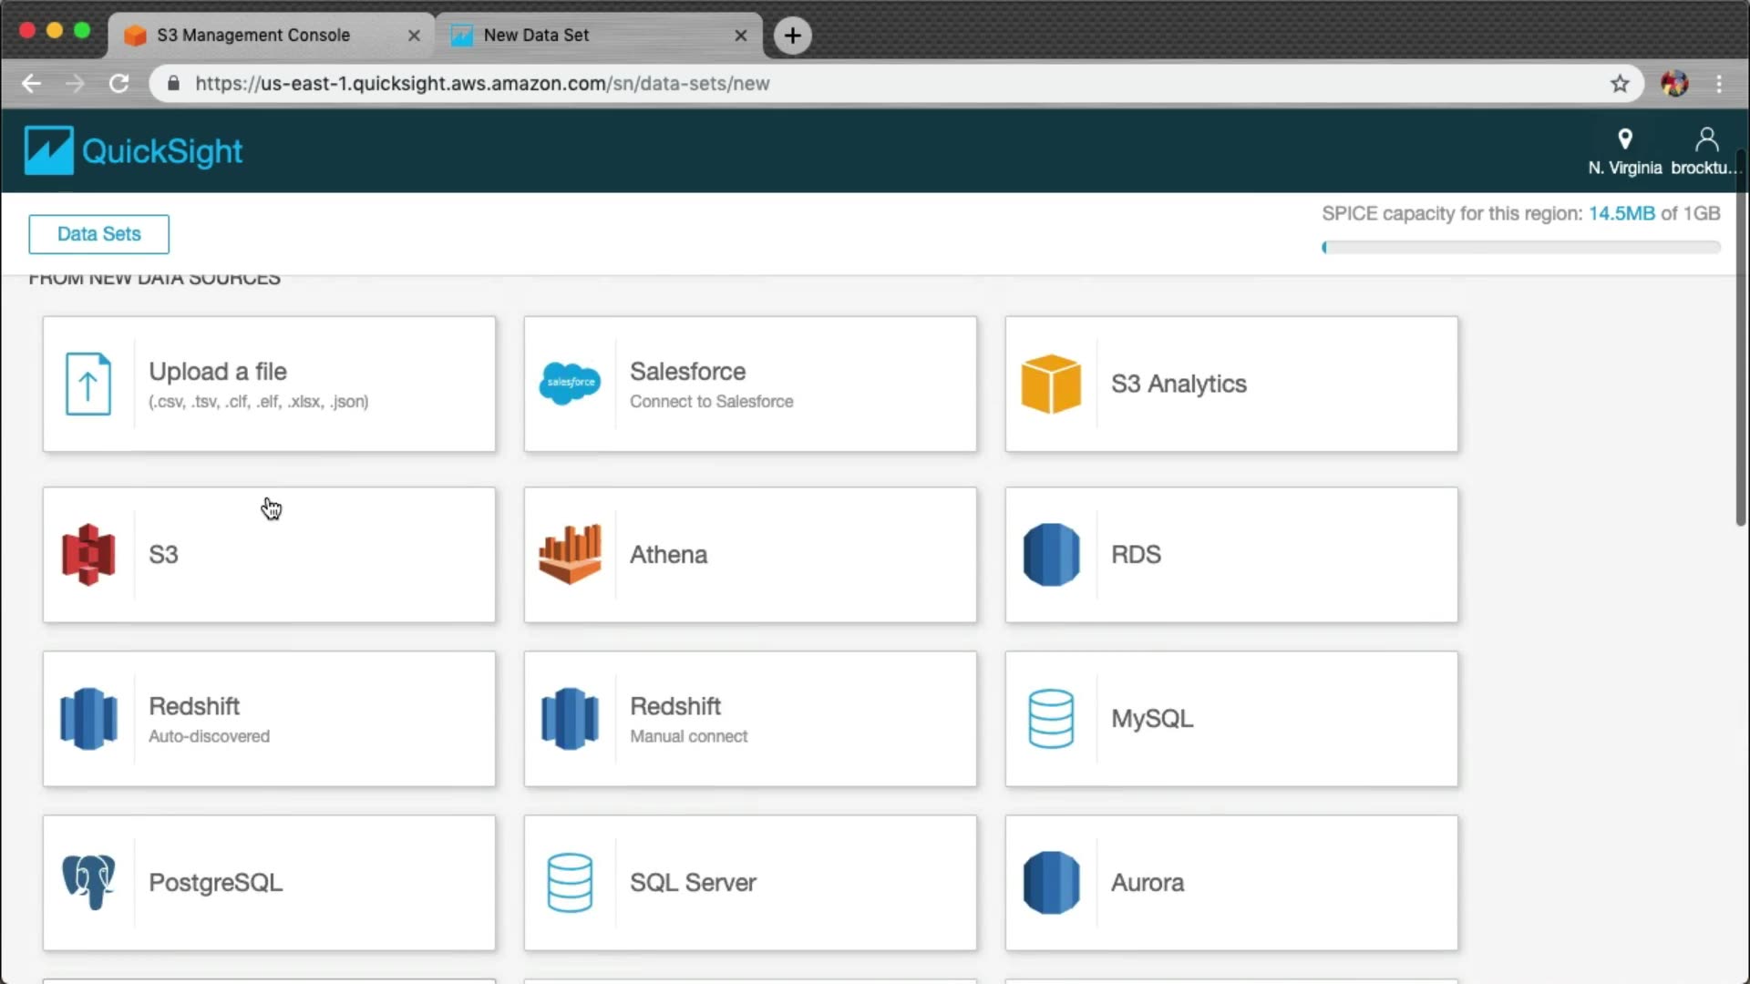Select the New Data Set tab
This screenshot has width=1750, height=984.
(x=536, y=35)
